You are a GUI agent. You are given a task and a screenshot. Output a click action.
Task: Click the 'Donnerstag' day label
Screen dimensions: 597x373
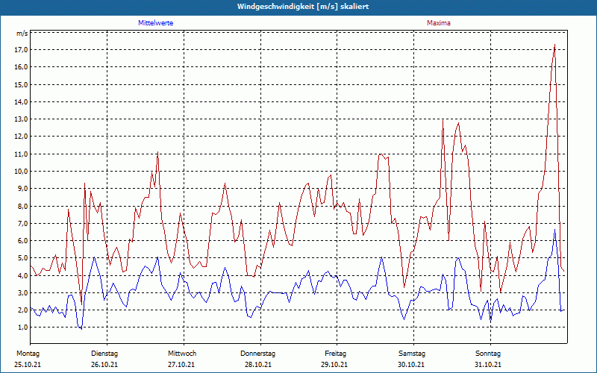(x=257, y=354)
